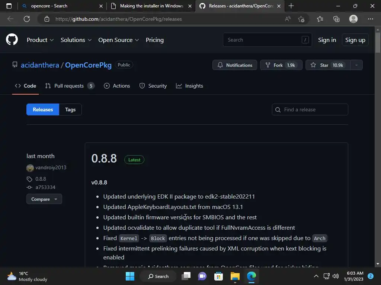Go back with the browser back arrow
The width and height of the screenshot is (381, 285).
pos(10,19)
